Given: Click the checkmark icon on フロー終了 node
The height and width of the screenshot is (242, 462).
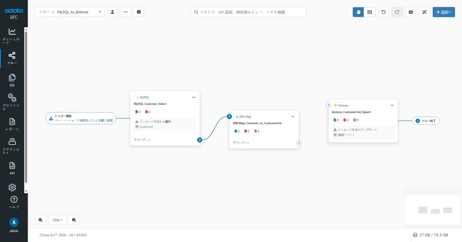Looking at the screenshot, I should tap(418, 121).
